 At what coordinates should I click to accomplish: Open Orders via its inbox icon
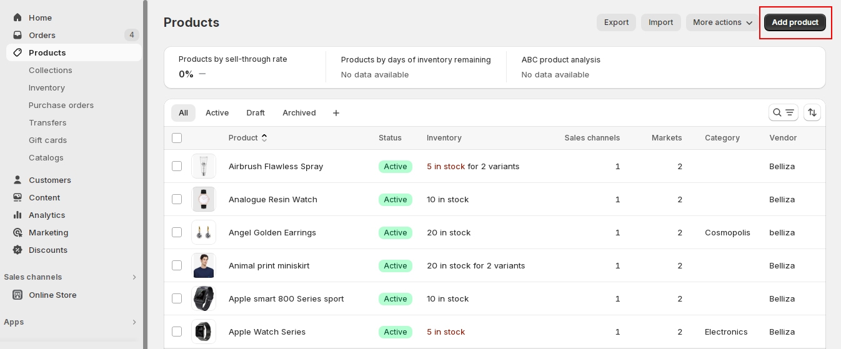(x=17, y=35)
